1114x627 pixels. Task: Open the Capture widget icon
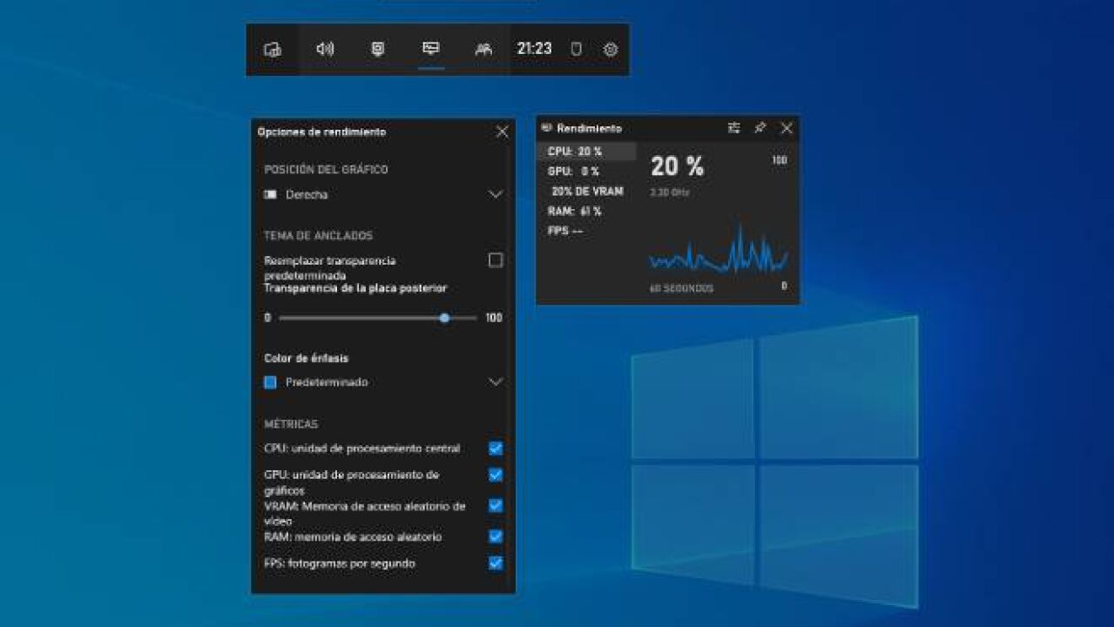[x=377, y=50]
